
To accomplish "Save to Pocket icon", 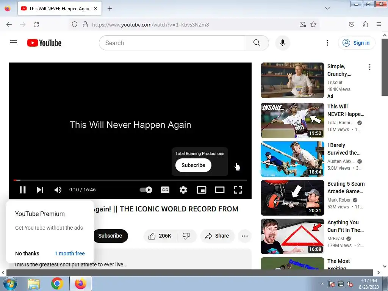I will pos(352,25).
